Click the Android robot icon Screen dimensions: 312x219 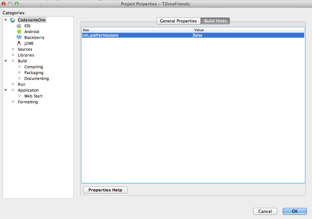coord(19,32)
